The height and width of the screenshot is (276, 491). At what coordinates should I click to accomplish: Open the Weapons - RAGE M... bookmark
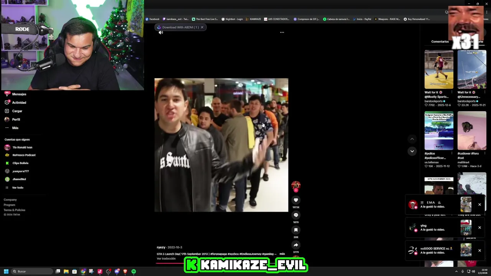pyautogui.click(x=387, y=19)
